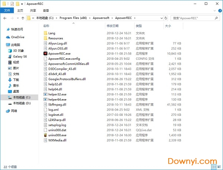The width and height of the screenshot is (223, 170).
Task: Select Google.ProtocolBuffers.dll file name
Action: tap(67, 79)
